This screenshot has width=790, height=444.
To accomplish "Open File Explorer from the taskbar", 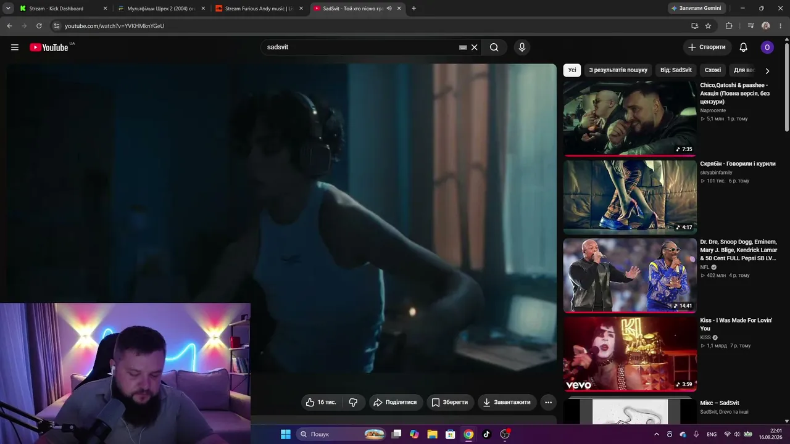I will coord(432,434).
